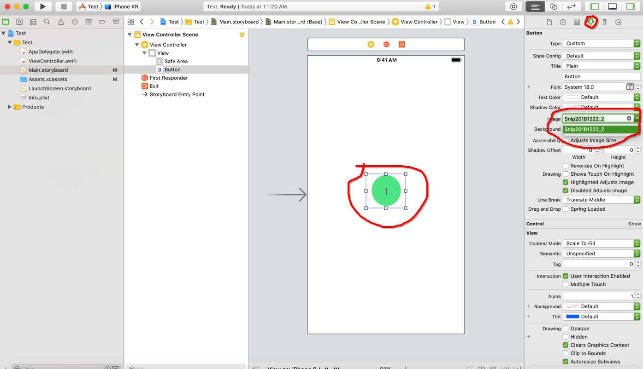
Task: Open the State Config dropdown
Action: point(602,56)
